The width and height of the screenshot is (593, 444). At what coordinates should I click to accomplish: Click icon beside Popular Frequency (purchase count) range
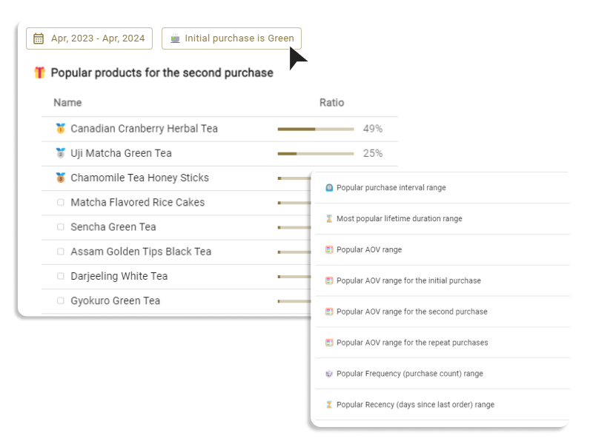329,374
